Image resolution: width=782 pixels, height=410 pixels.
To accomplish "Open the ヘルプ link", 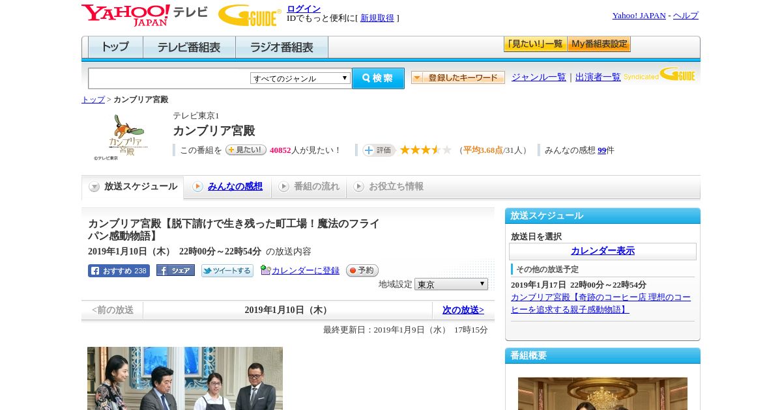I will click(x=686, y=16).
